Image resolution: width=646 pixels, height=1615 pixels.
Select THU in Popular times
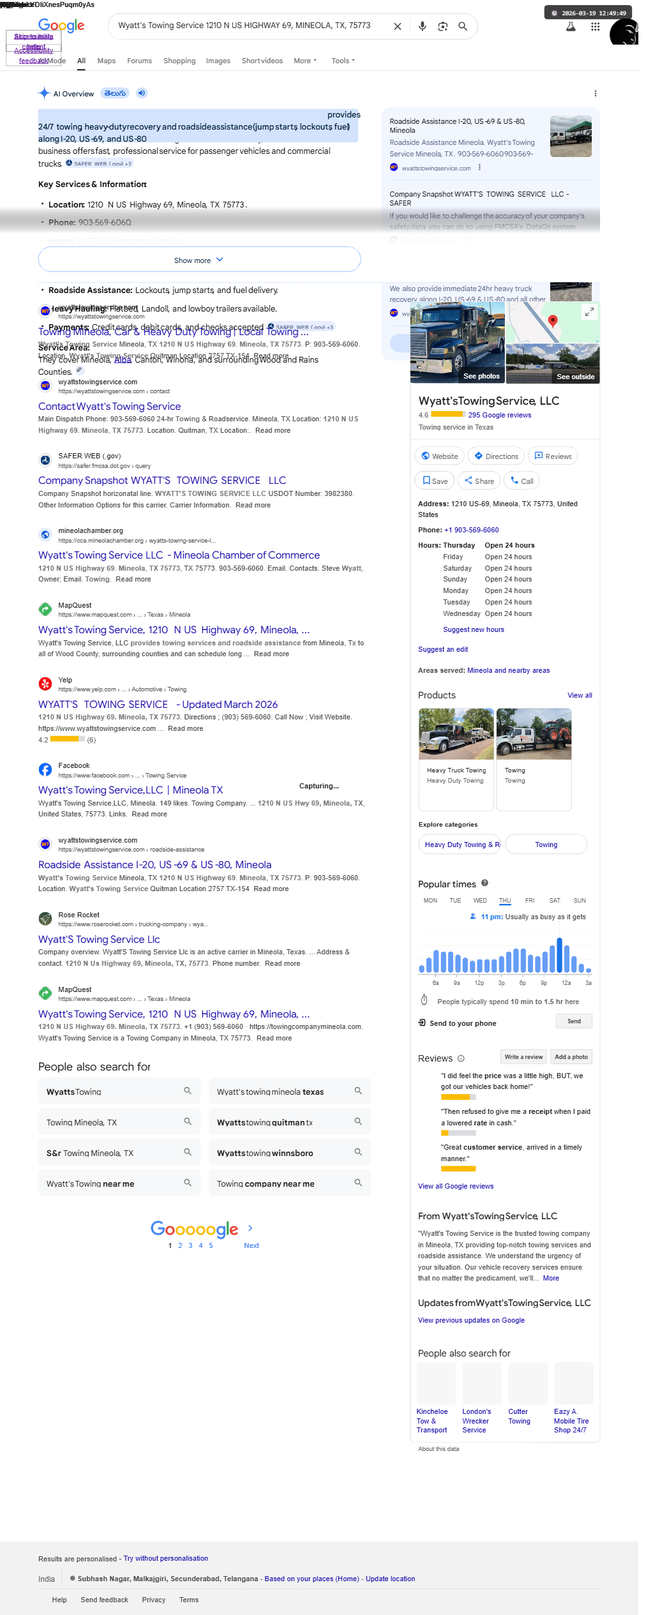click(x=505, y=901)
